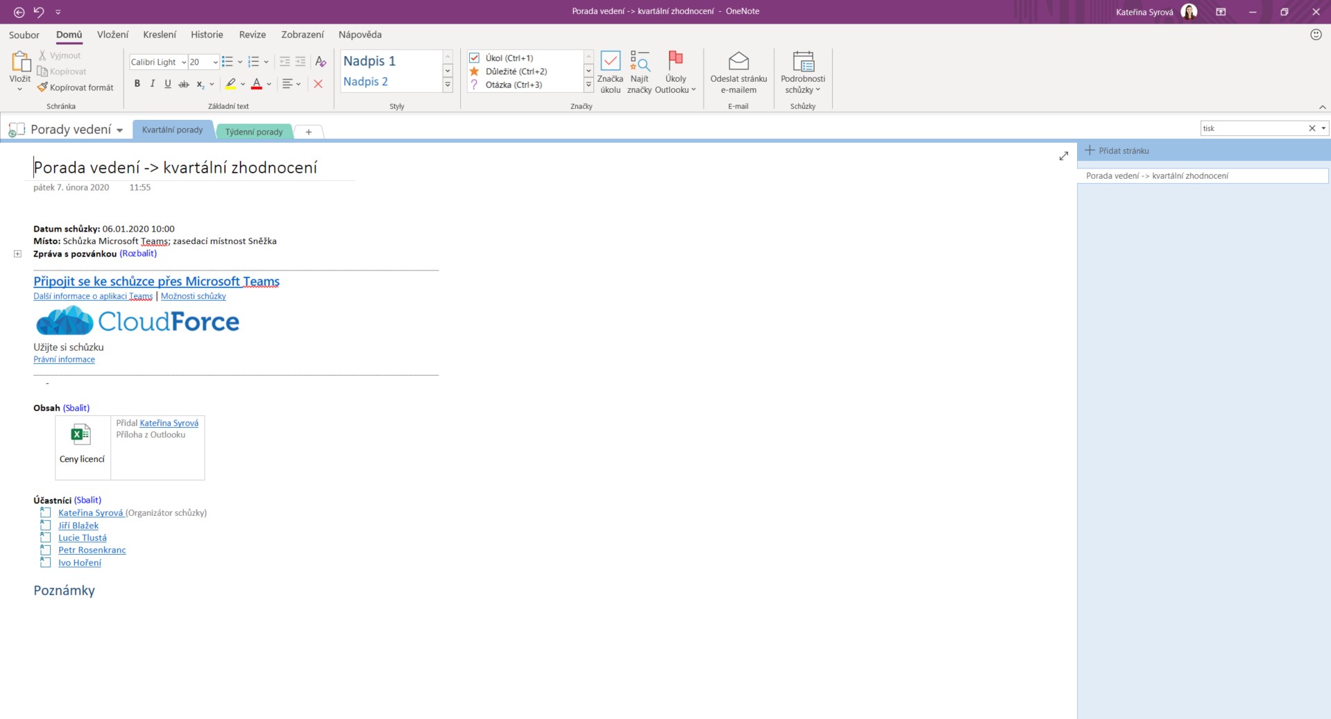1331x719 pixels.
Task: Toggle full page view arrow icon
Action: pyautogui.click(x=1064, y=156)
